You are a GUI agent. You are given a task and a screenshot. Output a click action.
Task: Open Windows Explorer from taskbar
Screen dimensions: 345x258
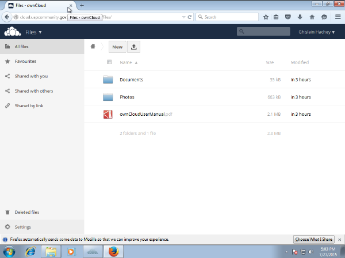tap(51, 252)
